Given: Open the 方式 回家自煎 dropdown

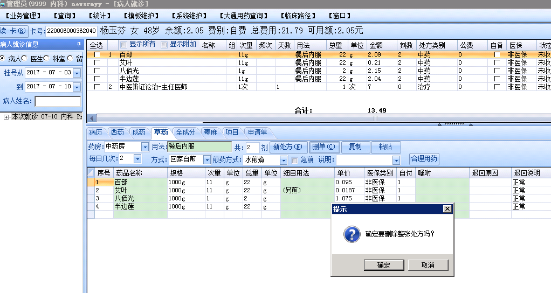Looking at the screenshot, I should point(207,160).
